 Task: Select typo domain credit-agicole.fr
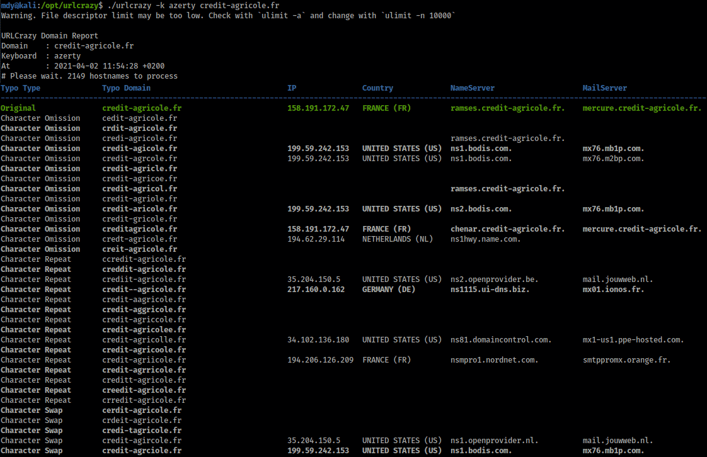[x=140, y=149]
